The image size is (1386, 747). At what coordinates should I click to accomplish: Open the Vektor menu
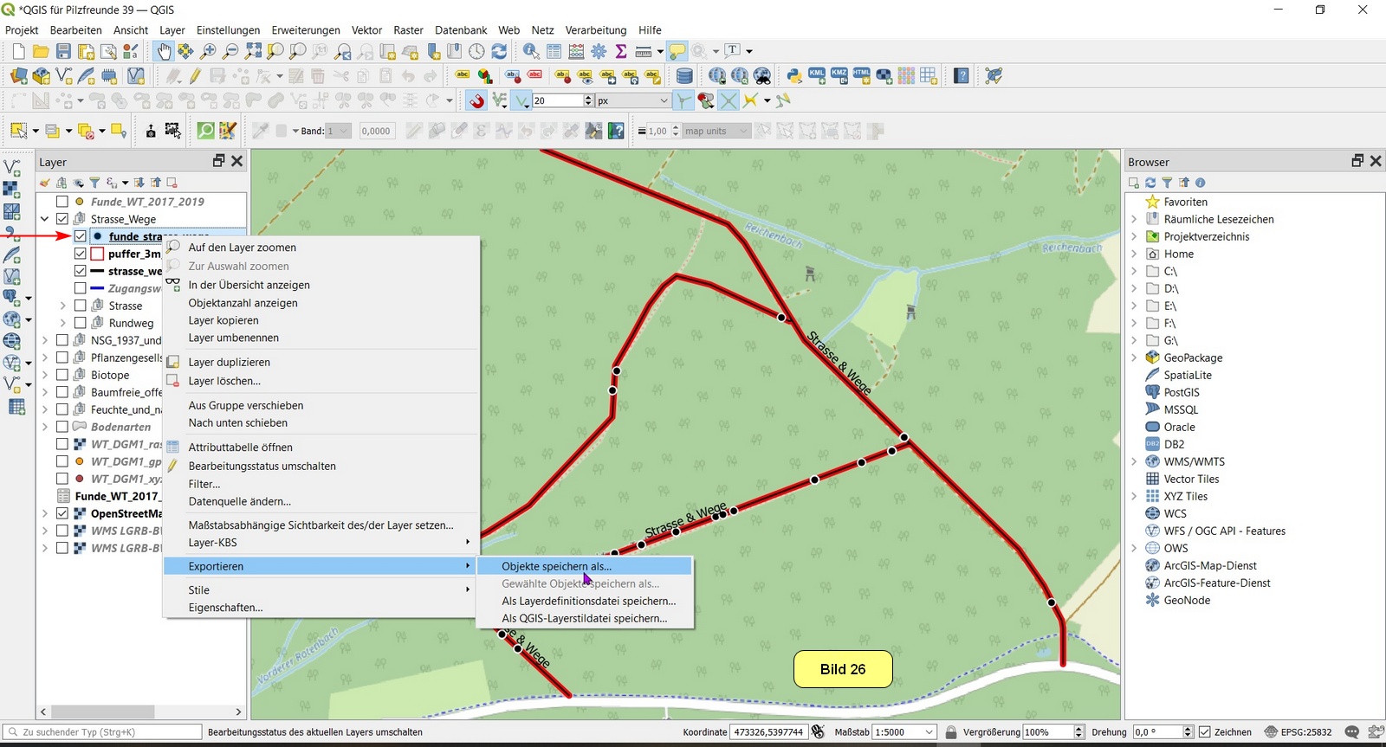(366, 29)
